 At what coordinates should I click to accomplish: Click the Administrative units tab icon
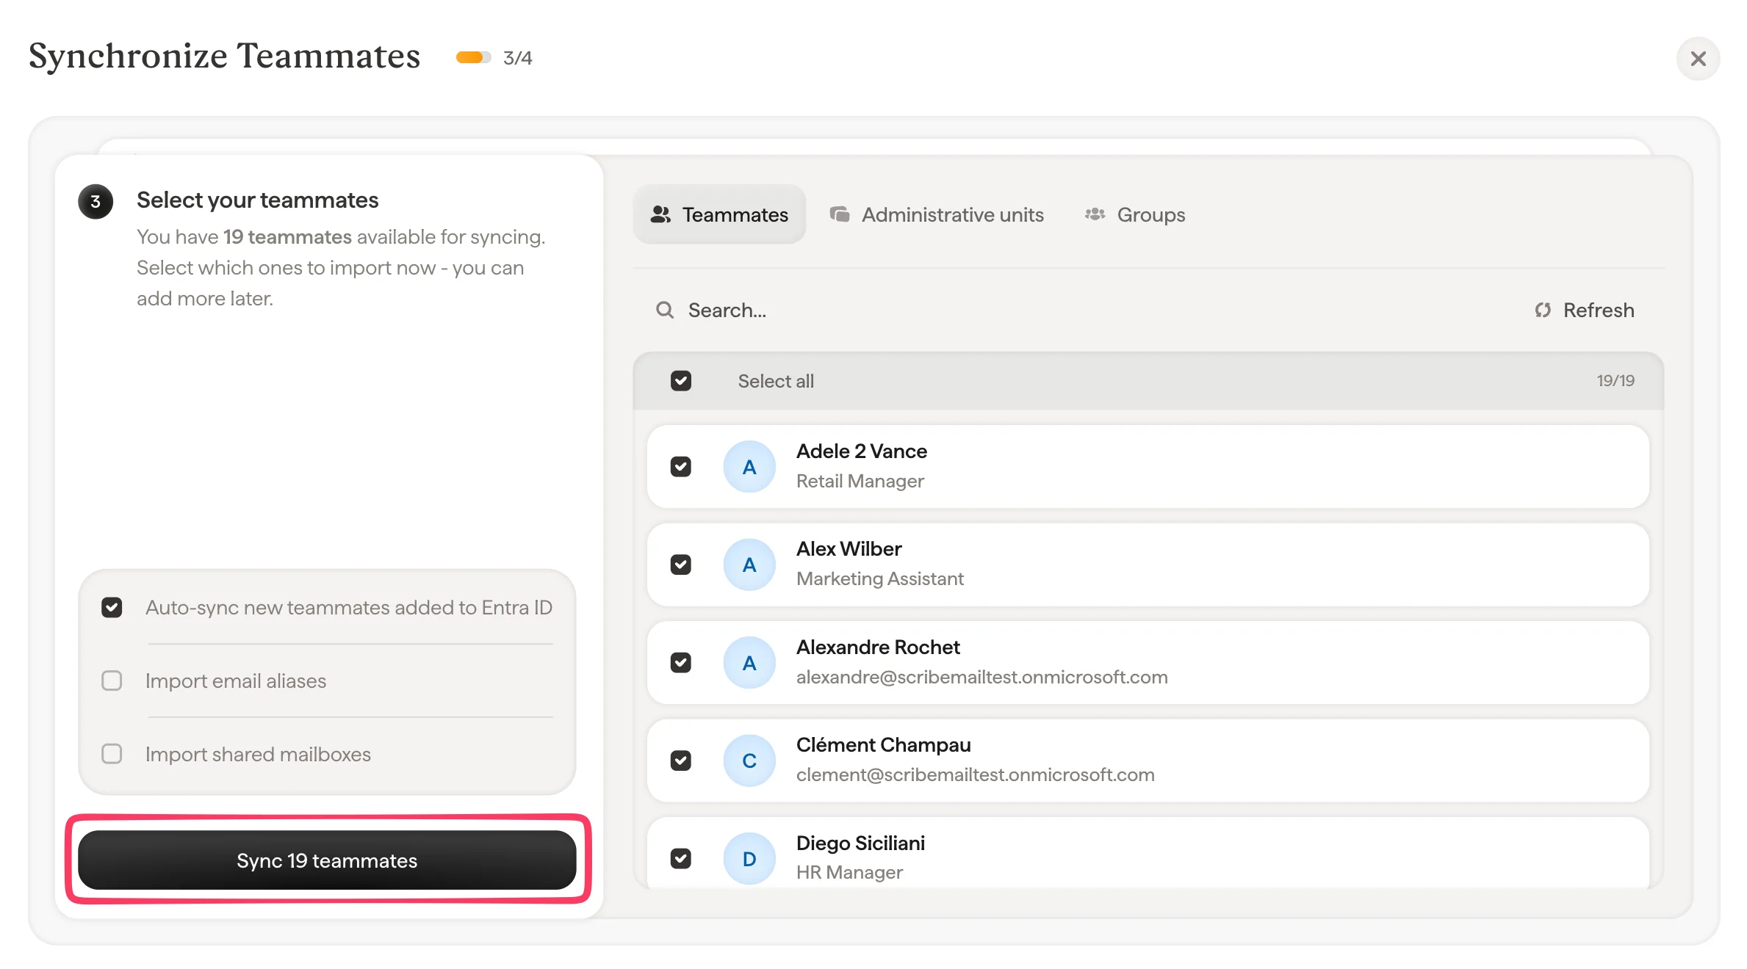pos(840,214)
